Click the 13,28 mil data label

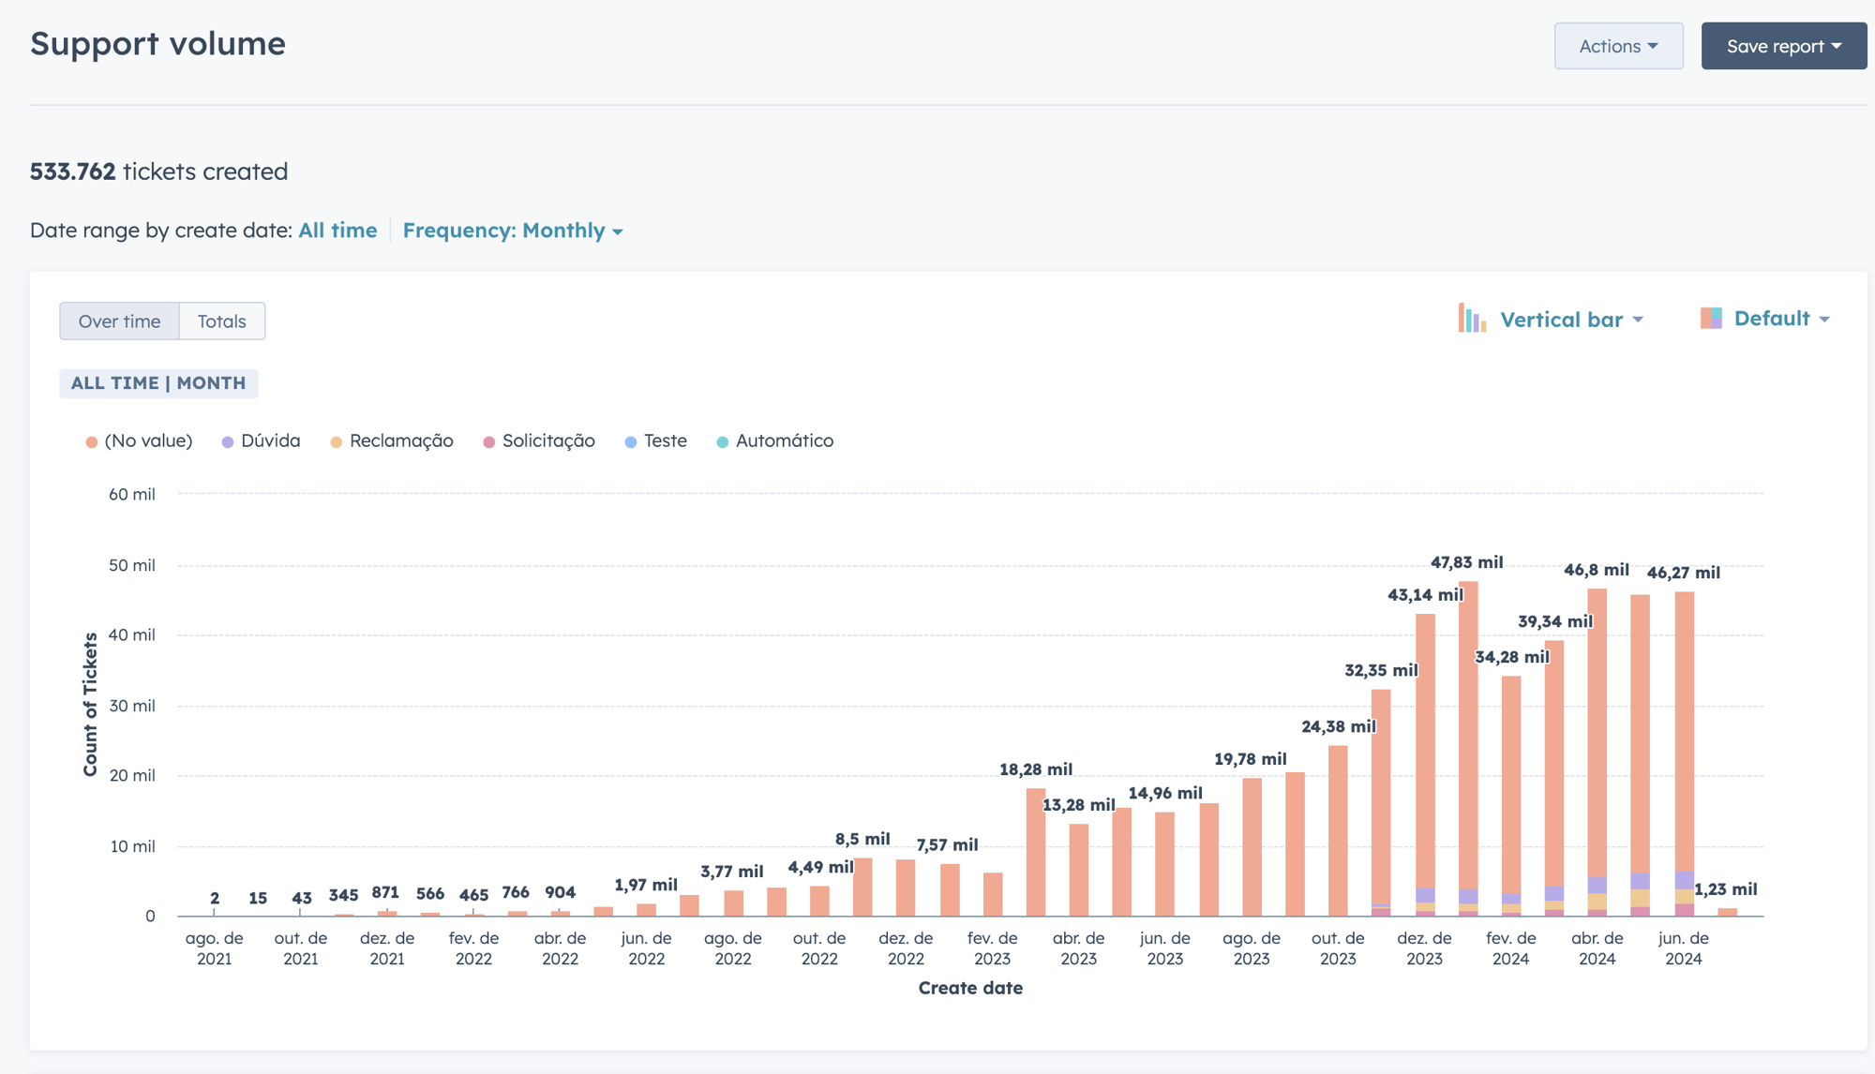[x=1079, y=805]
